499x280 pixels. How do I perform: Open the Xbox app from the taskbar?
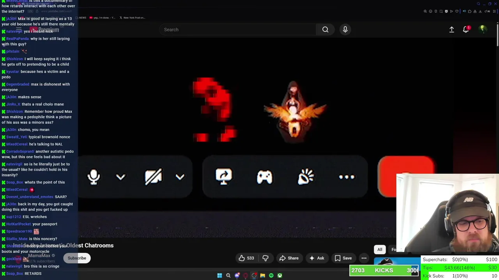point(280,275)
